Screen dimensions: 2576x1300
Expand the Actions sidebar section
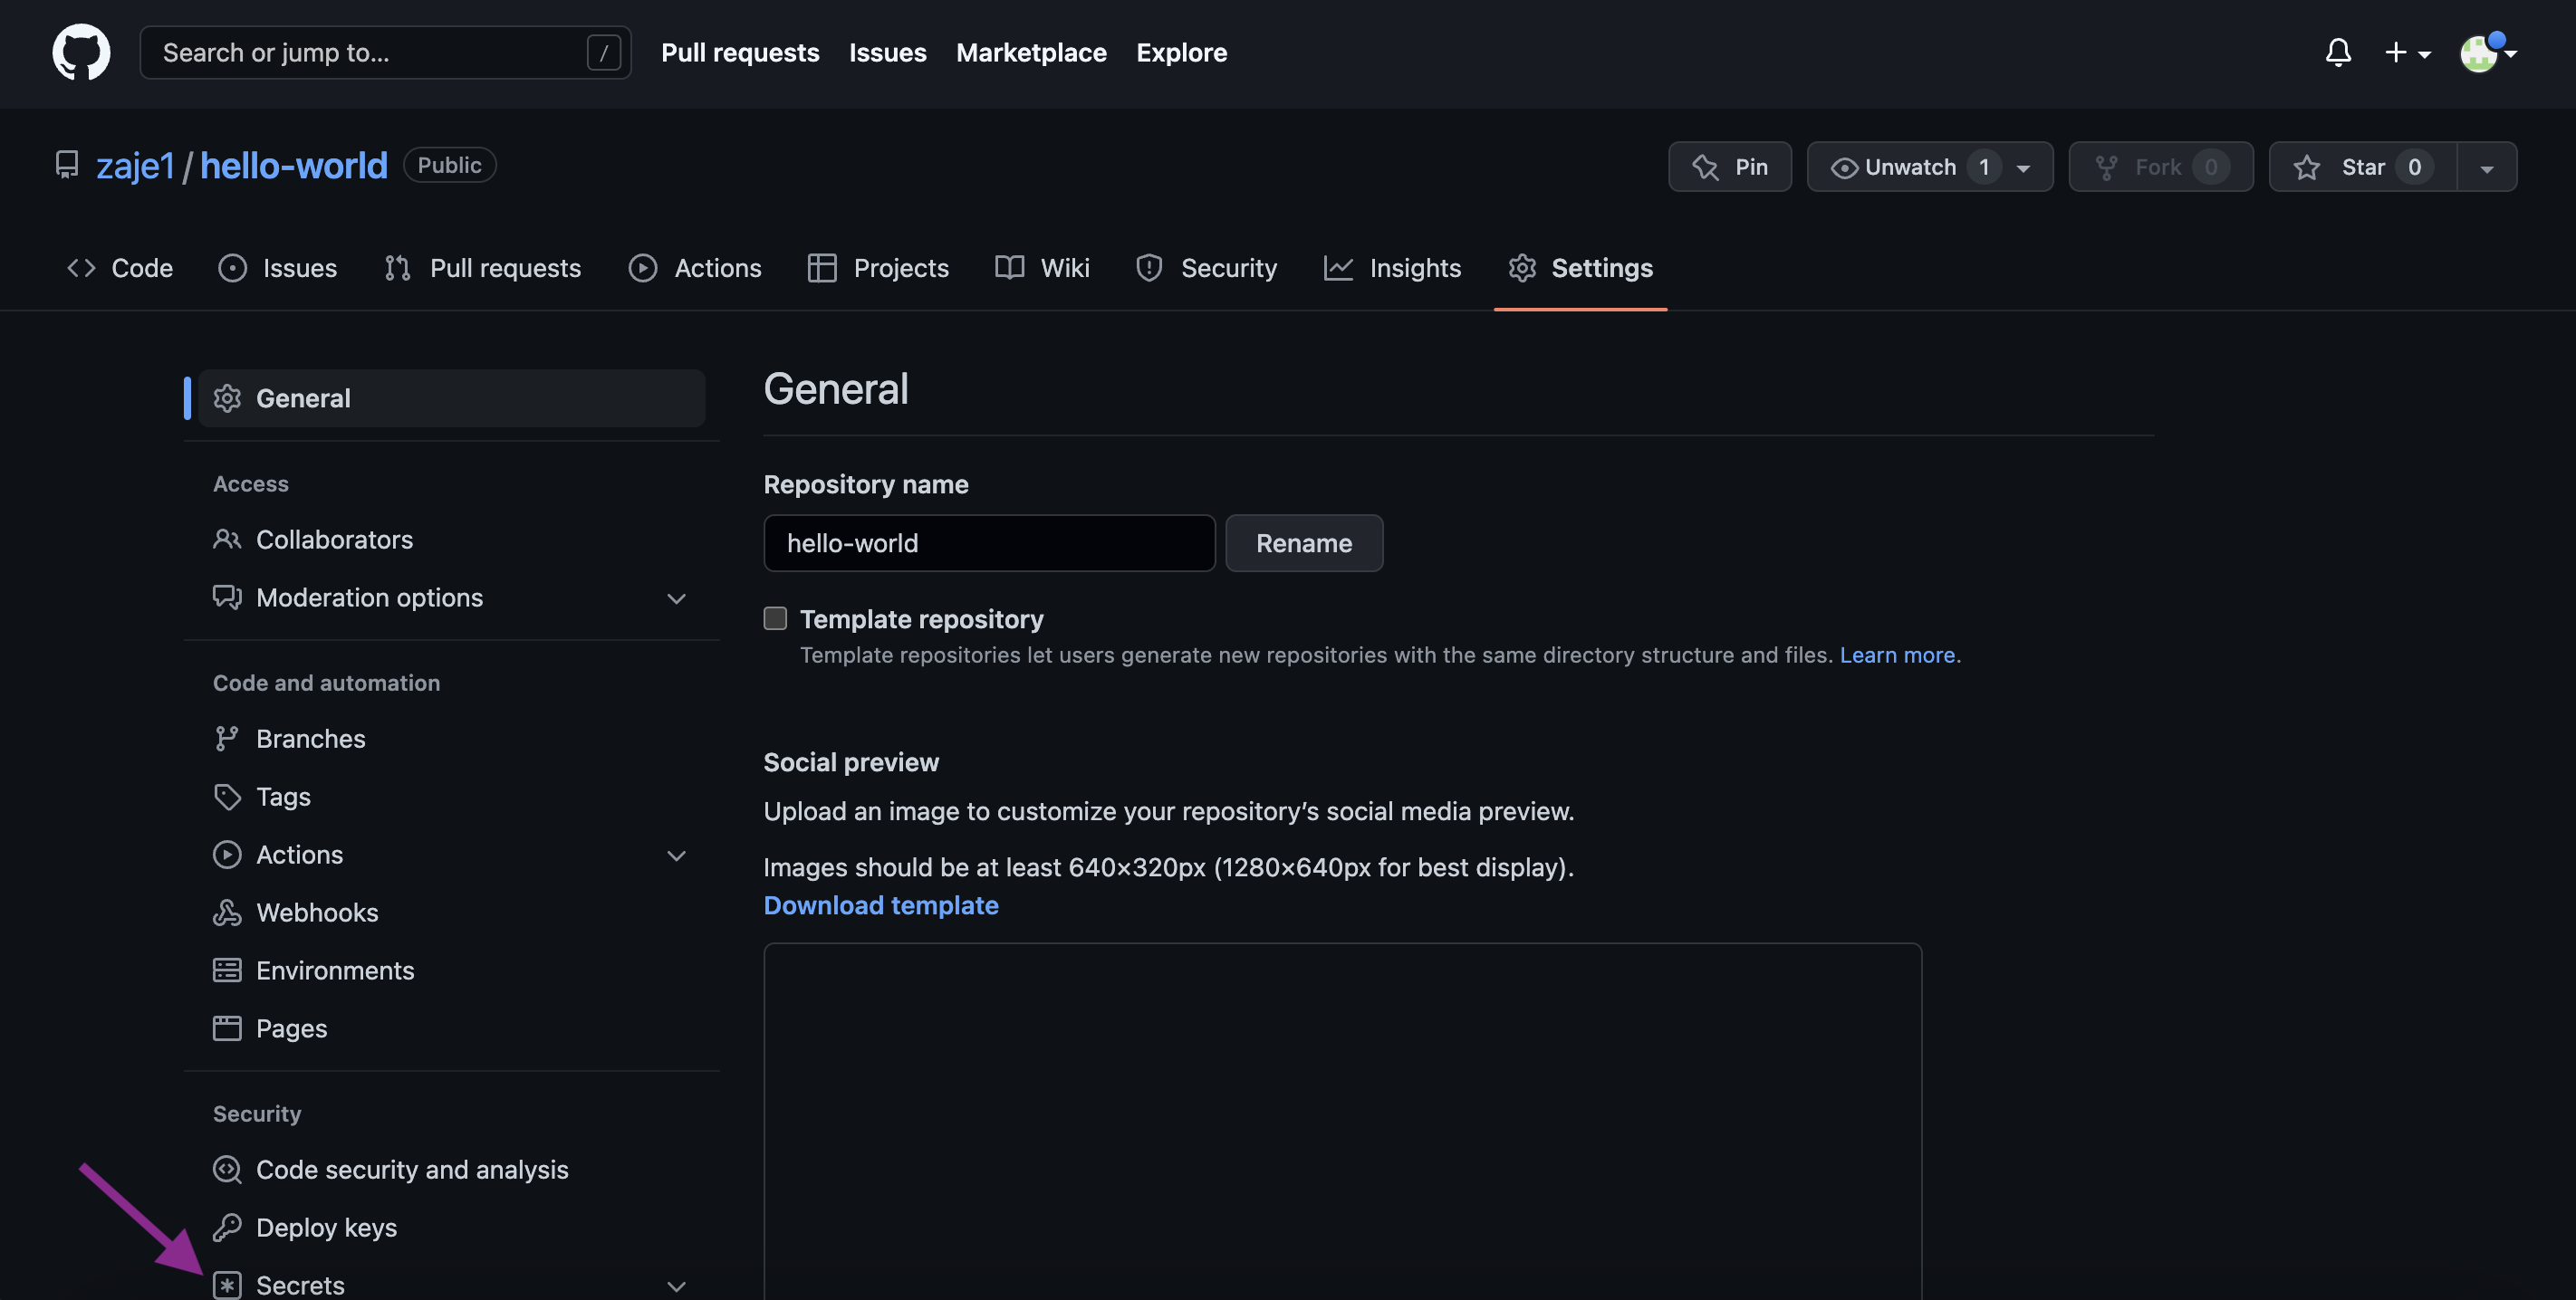click(x=677, y=856)
